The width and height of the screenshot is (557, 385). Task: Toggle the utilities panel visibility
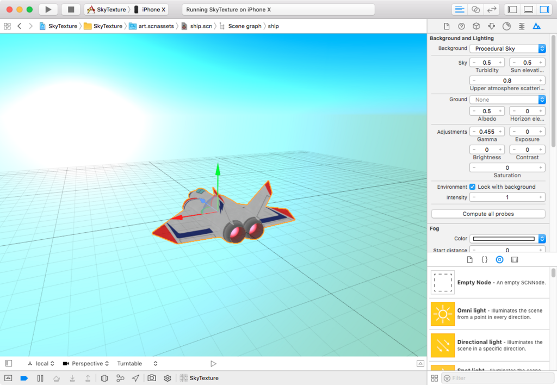coord(544,10)
